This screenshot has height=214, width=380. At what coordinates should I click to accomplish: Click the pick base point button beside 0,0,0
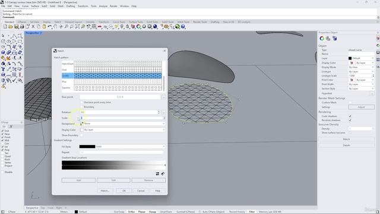(164, 97)
